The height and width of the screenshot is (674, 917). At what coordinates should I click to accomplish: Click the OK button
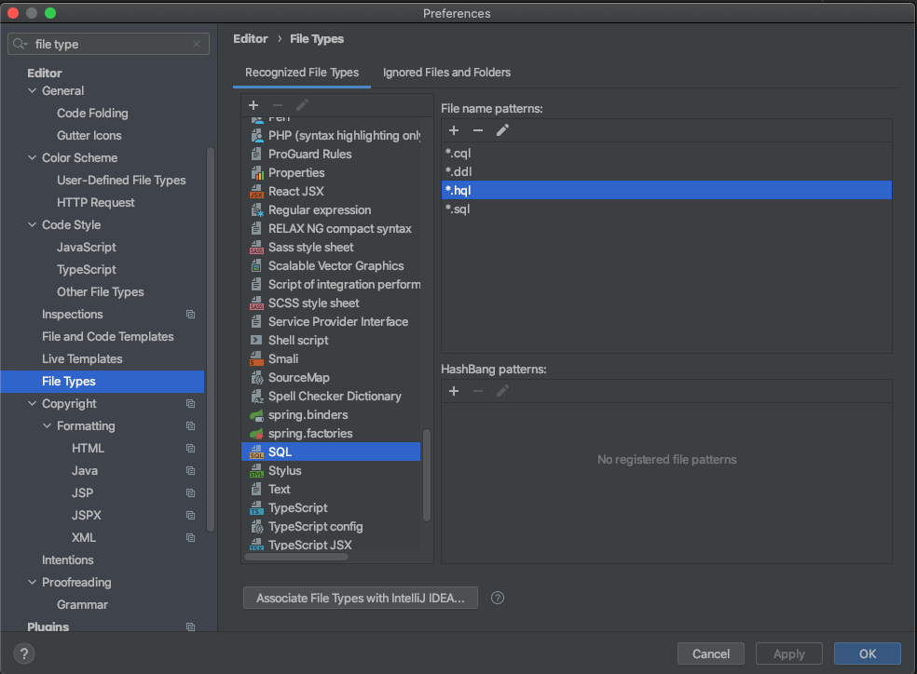pyautogui.click(x=868, y=654)
